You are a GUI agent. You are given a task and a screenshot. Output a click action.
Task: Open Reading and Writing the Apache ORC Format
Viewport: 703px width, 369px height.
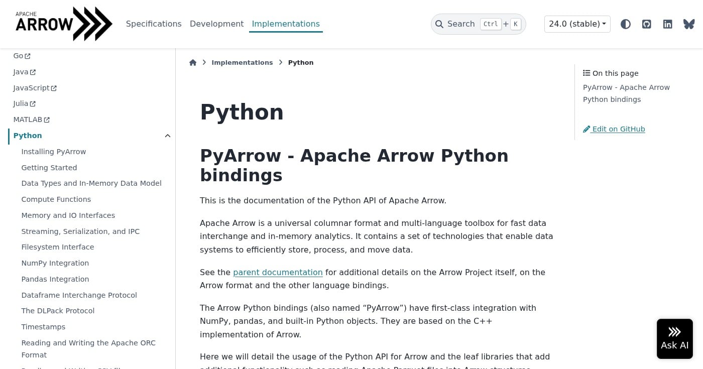coord(88,349)
